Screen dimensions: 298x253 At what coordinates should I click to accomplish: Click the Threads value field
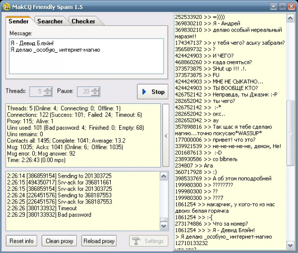click(x=36, y=92)
